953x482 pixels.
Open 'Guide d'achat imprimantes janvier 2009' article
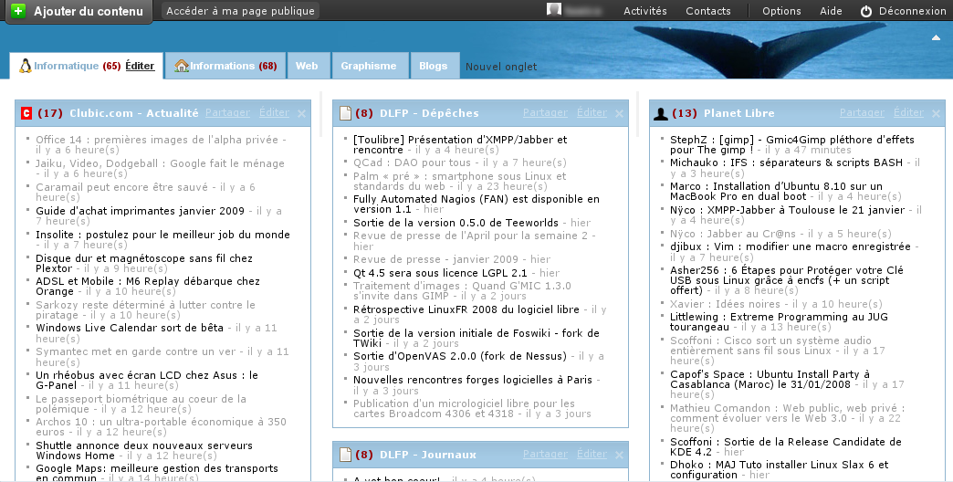click(x=140, y=210)
